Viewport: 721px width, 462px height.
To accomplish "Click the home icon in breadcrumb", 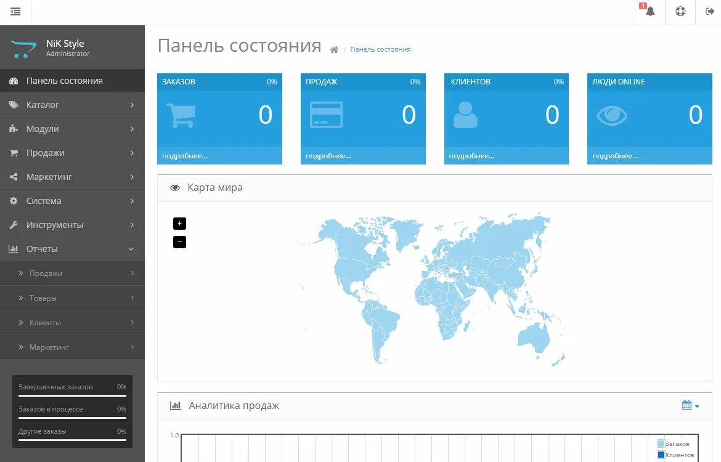I will [334, 50].
